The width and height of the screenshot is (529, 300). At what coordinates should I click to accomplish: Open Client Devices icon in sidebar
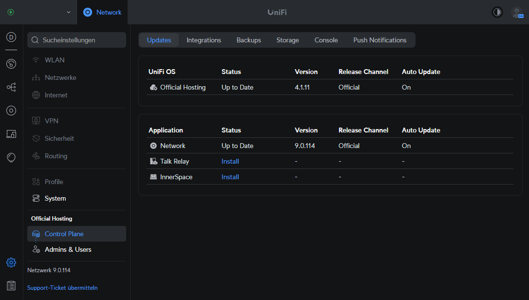coord(11,134)
